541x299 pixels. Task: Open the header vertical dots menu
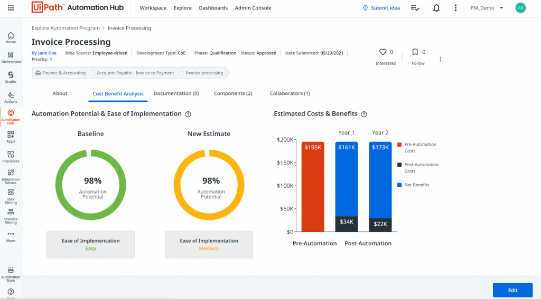click(455, 8)
